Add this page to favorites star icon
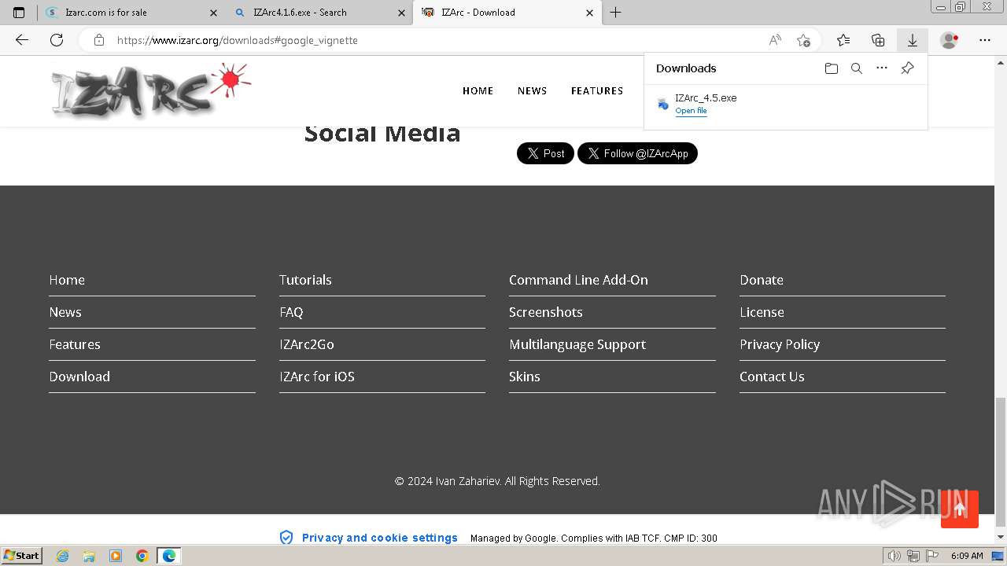The width and height of the screenshot is (1007, 566). click(803, 40)
